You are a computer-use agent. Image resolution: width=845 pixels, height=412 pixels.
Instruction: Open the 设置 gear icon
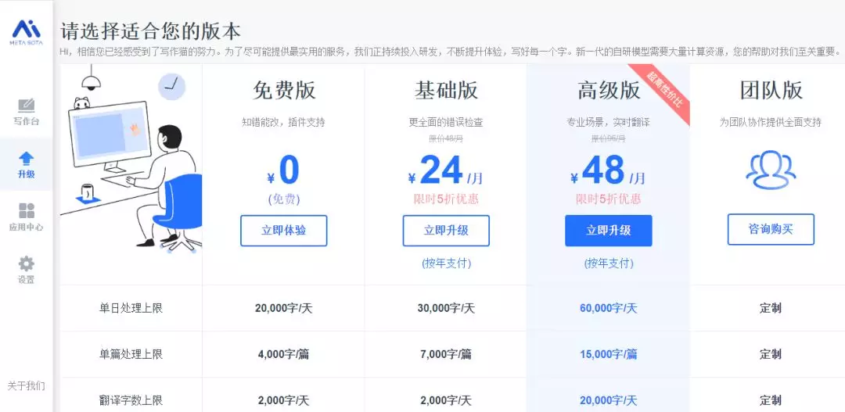26,263
